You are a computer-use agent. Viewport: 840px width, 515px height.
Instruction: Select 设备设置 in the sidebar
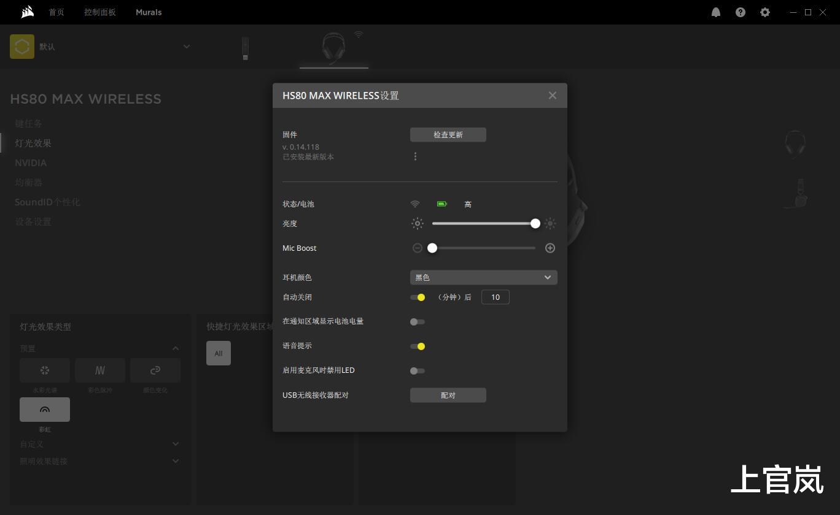click(x=33, y=221)
